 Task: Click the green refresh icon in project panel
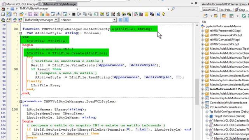(244, 16)
